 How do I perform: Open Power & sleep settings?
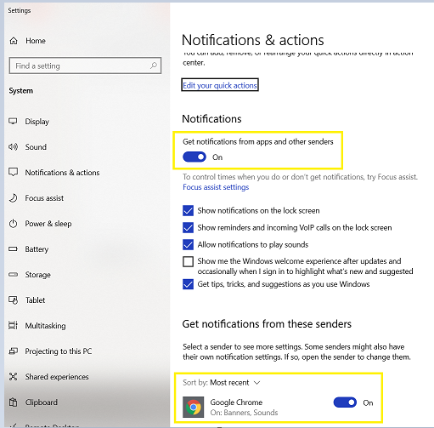tap(48, 224)
